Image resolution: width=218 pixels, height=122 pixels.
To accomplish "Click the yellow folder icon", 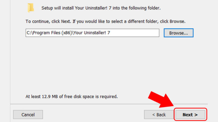I will point(31,8).
